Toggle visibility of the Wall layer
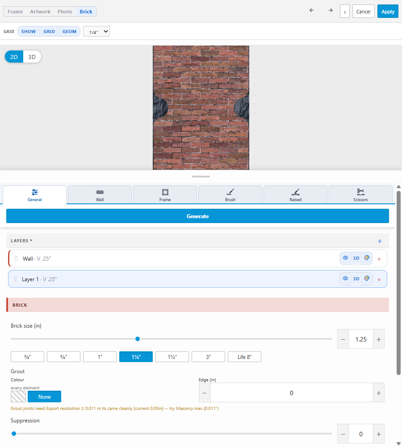Image resolution: width=402 pixels, height=447 pixels. tap(345, 258)
